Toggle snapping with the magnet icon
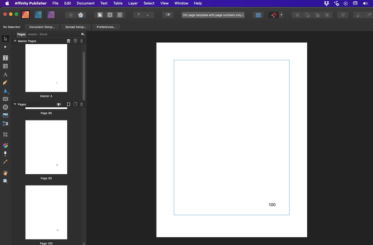The image size is (373, 245). [274, 15]
